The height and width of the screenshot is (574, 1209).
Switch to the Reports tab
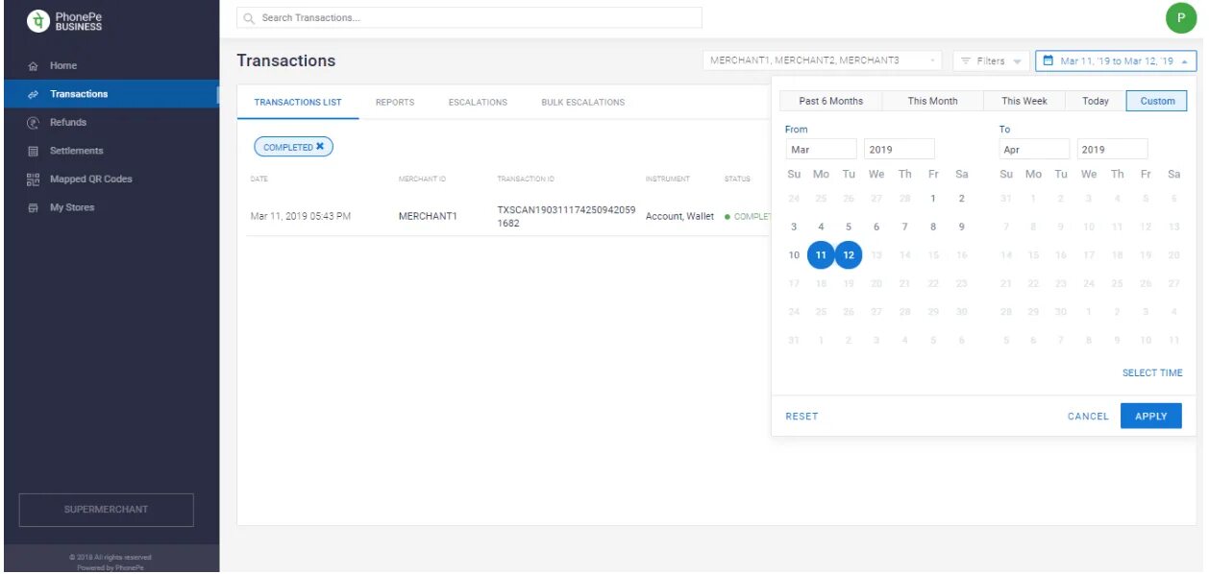[x=395, y=102]
